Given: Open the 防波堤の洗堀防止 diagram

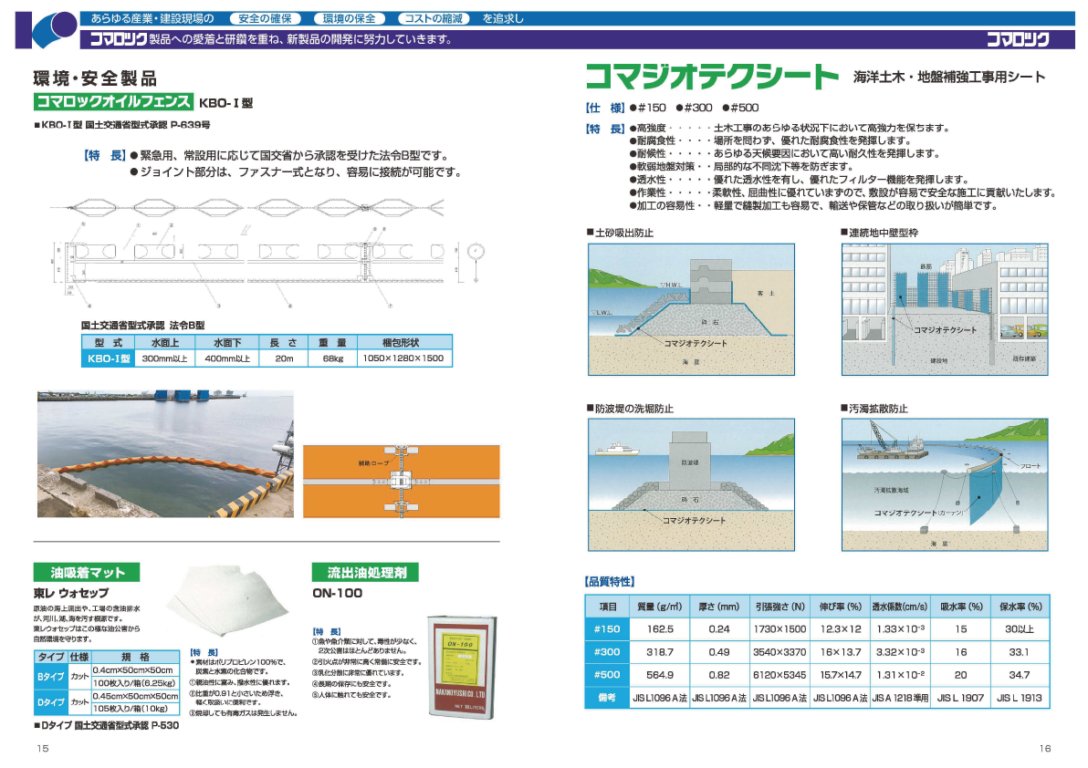Looking at the screenshot, I should (691, 484).
